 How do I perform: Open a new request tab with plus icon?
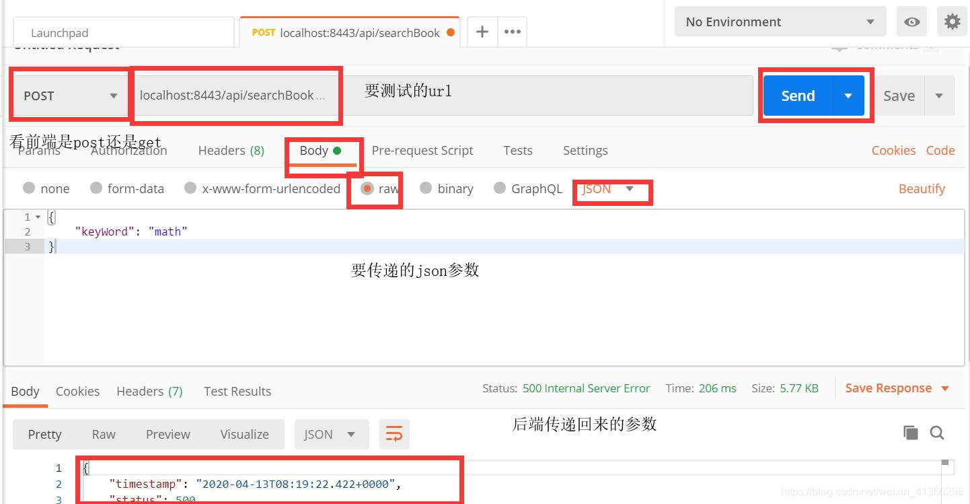482,30
